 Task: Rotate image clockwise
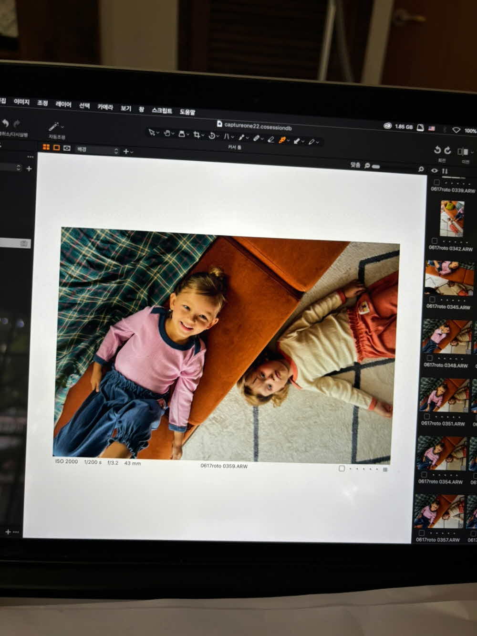[447, 151]
